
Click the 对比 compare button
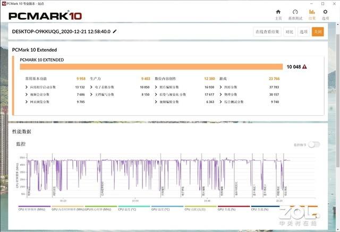click(x=289, y=32)
